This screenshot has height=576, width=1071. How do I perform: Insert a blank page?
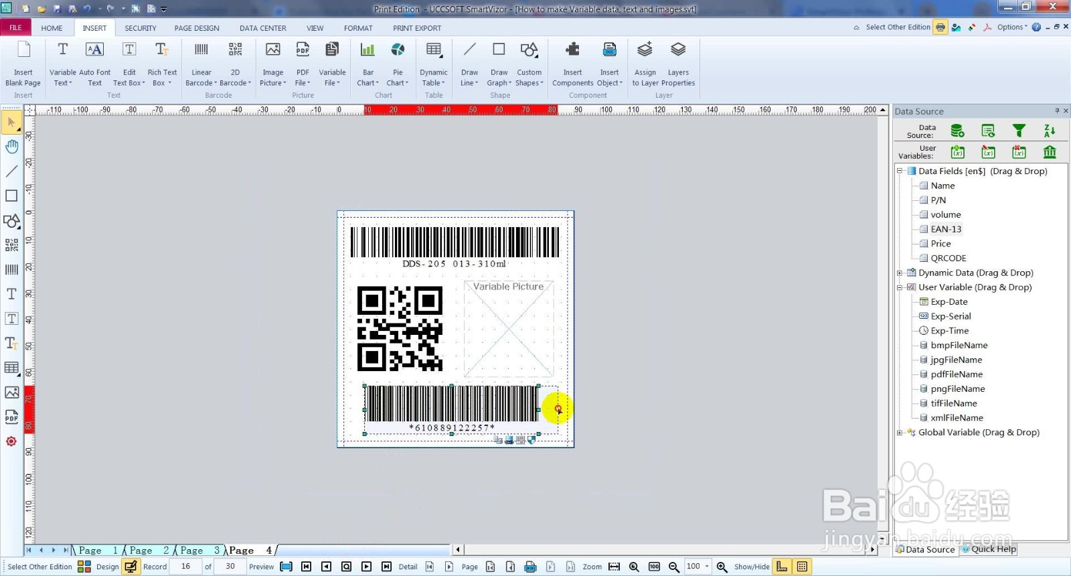[23, 64]
